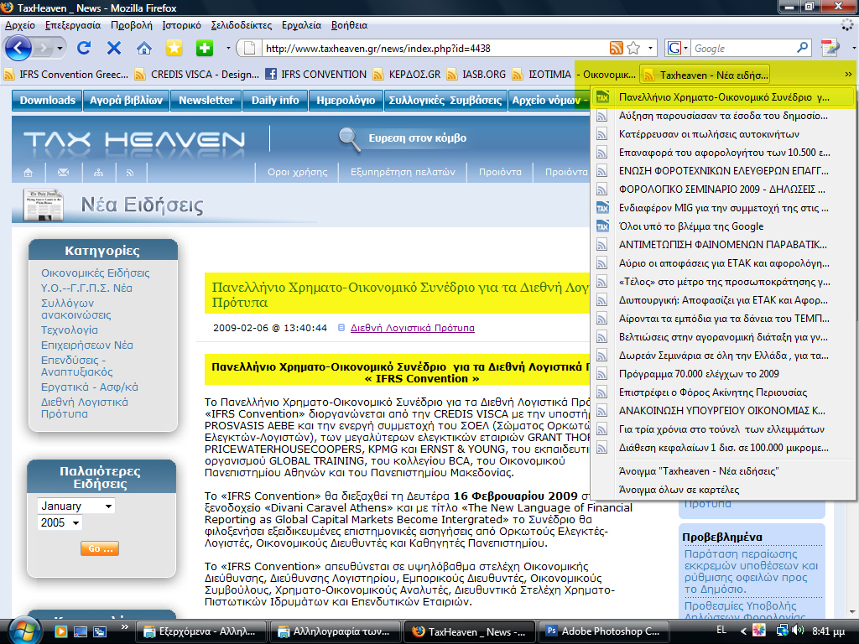Reload the page with the refresh icon
The height and width of the screenshot is (644, 859).
(x=84, y=48)
